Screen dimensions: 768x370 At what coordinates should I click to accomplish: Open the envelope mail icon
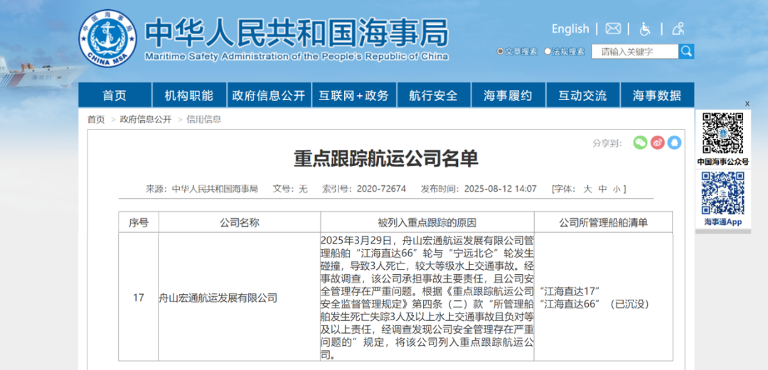tap(613, 29)
